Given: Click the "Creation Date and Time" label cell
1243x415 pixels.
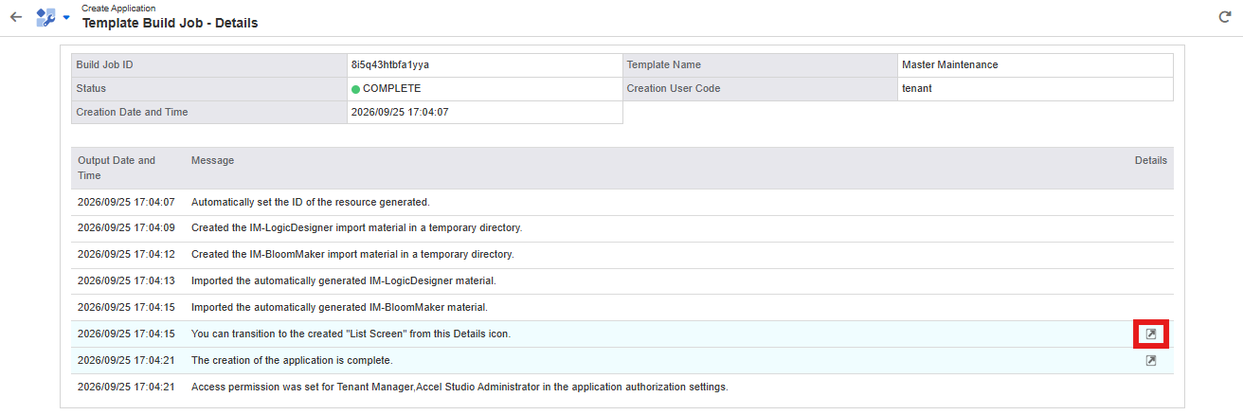Looking at the screenshot, I should (209, 112).
